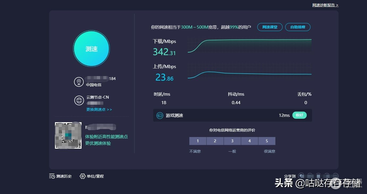The width and height of the screenshot is (367, 194).
Task: Rate the operator 3
Action: (232, 141)
